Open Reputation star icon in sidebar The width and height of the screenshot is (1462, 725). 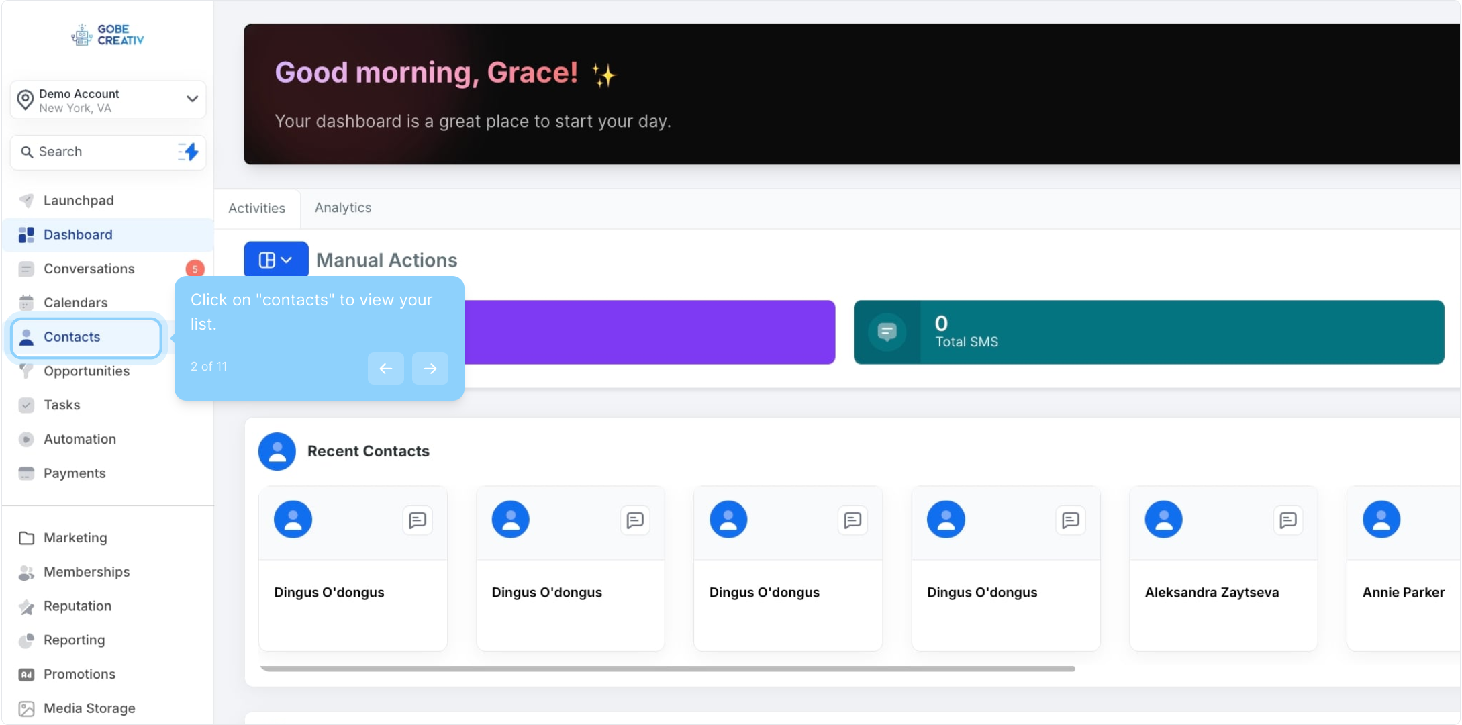(x=26, y=607)
